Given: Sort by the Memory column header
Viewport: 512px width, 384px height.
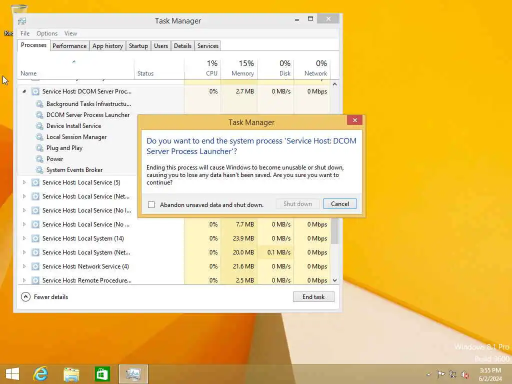Looking at the screenshot, I should click(239, 69).
